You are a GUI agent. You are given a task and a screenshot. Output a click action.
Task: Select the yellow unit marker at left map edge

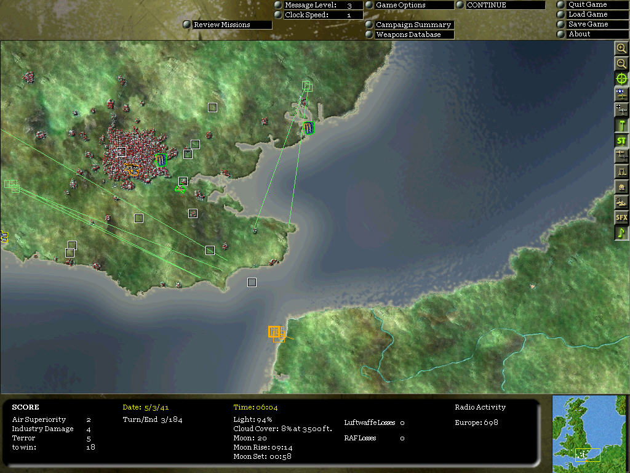tap(4, 236)
